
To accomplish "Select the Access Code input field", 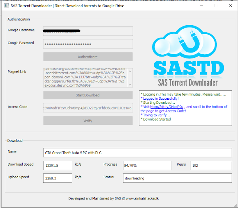I will (88, 108).
